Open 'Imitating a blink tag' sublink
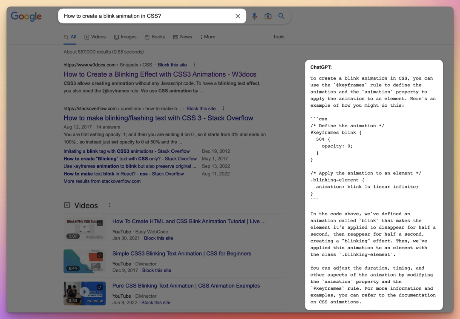460x319 pixels. [126, 151]
